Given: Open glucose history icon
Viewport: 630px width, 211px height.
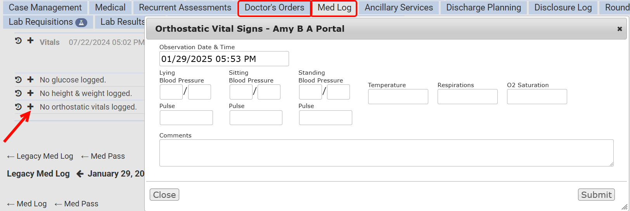Looking at the screenshot, I should point(18,80).
